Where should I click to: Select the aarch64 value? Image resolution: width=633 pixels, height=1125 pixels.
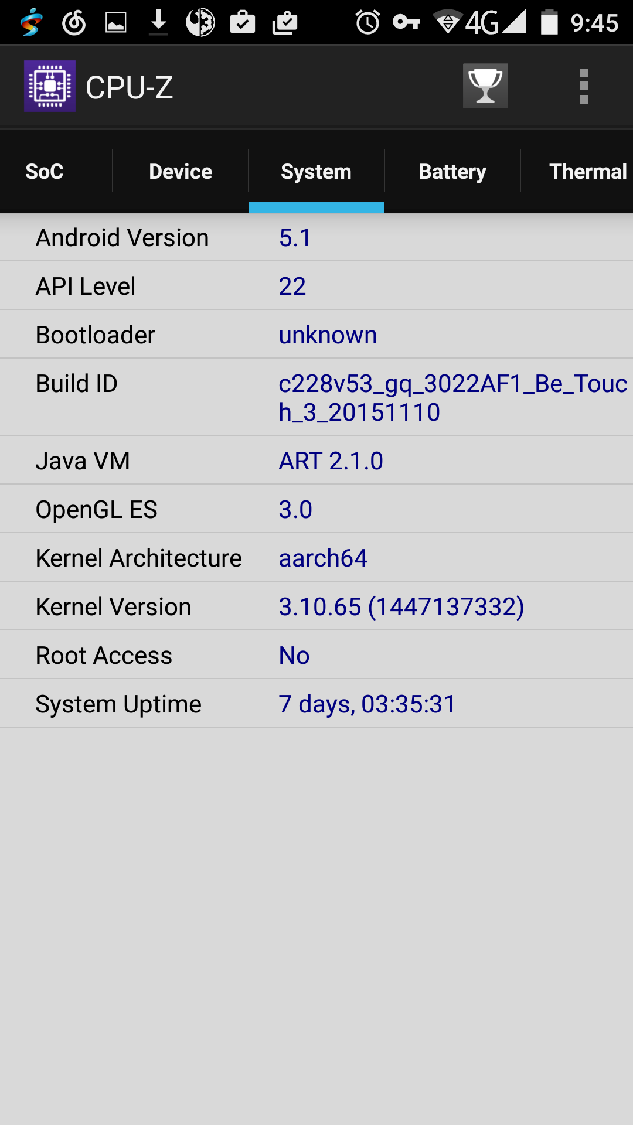(x=324, y=558)
